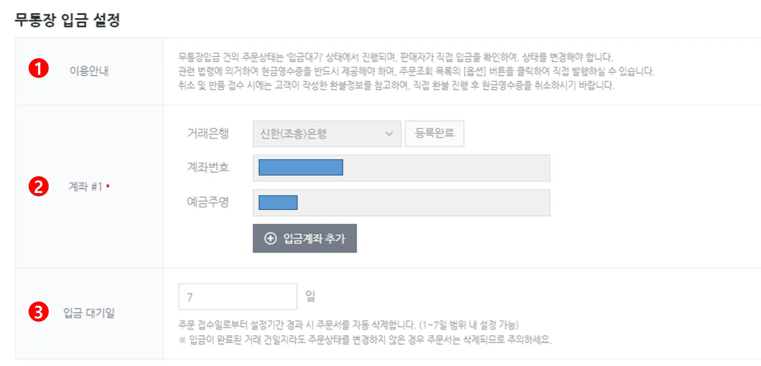The image size is (761, 366).
Task: Open the 신한(조흥)은행 bank dropdown
Action: tap(317, 134)
